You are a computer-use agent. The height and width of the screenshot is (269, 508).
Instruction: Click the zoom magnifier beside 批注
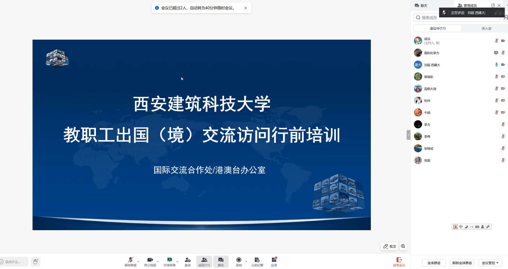pos(403,246)
